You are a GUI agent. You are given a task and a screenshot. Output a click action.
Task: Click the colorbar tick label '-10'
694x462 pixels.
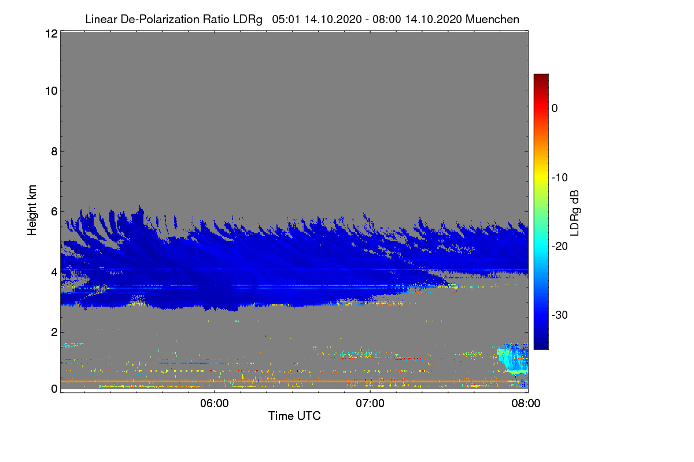[559, 177]
